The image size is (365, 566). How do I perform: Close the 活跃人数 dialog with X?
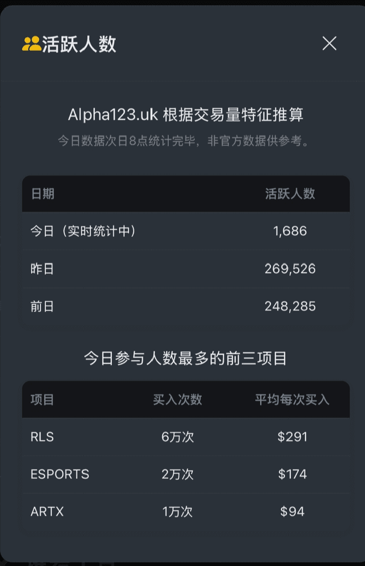tap(329, 44)
